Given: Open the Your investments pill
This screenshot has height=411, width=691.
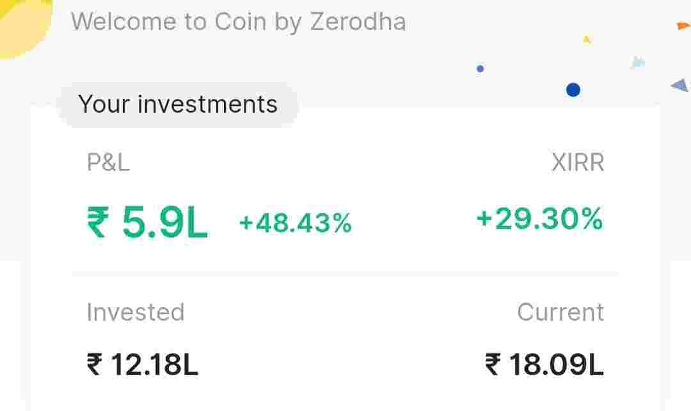Looking at the screenshot, I should 178,104.
